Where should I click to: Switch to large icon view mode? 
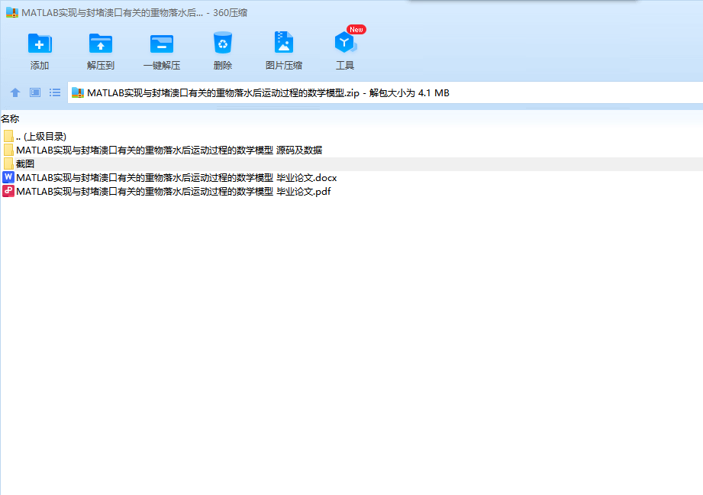click(35, 92)
